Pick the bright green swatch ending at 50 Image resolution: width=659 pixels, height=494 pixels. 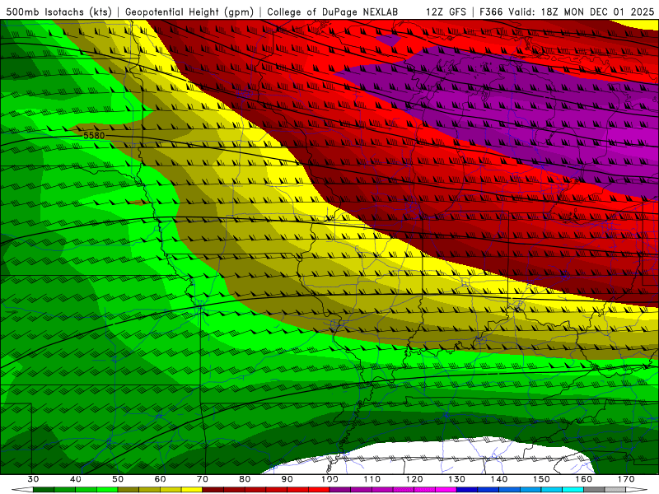point(107,490)
